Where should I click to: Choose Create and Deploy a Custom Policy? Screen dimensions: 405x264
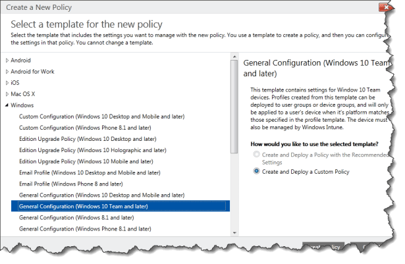point(256,171)
